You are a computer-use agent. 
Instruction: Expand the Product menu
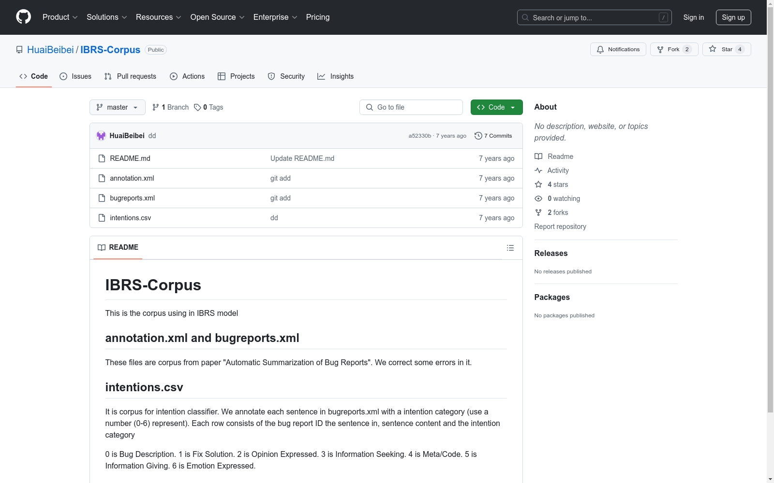[x=60, y=17]
